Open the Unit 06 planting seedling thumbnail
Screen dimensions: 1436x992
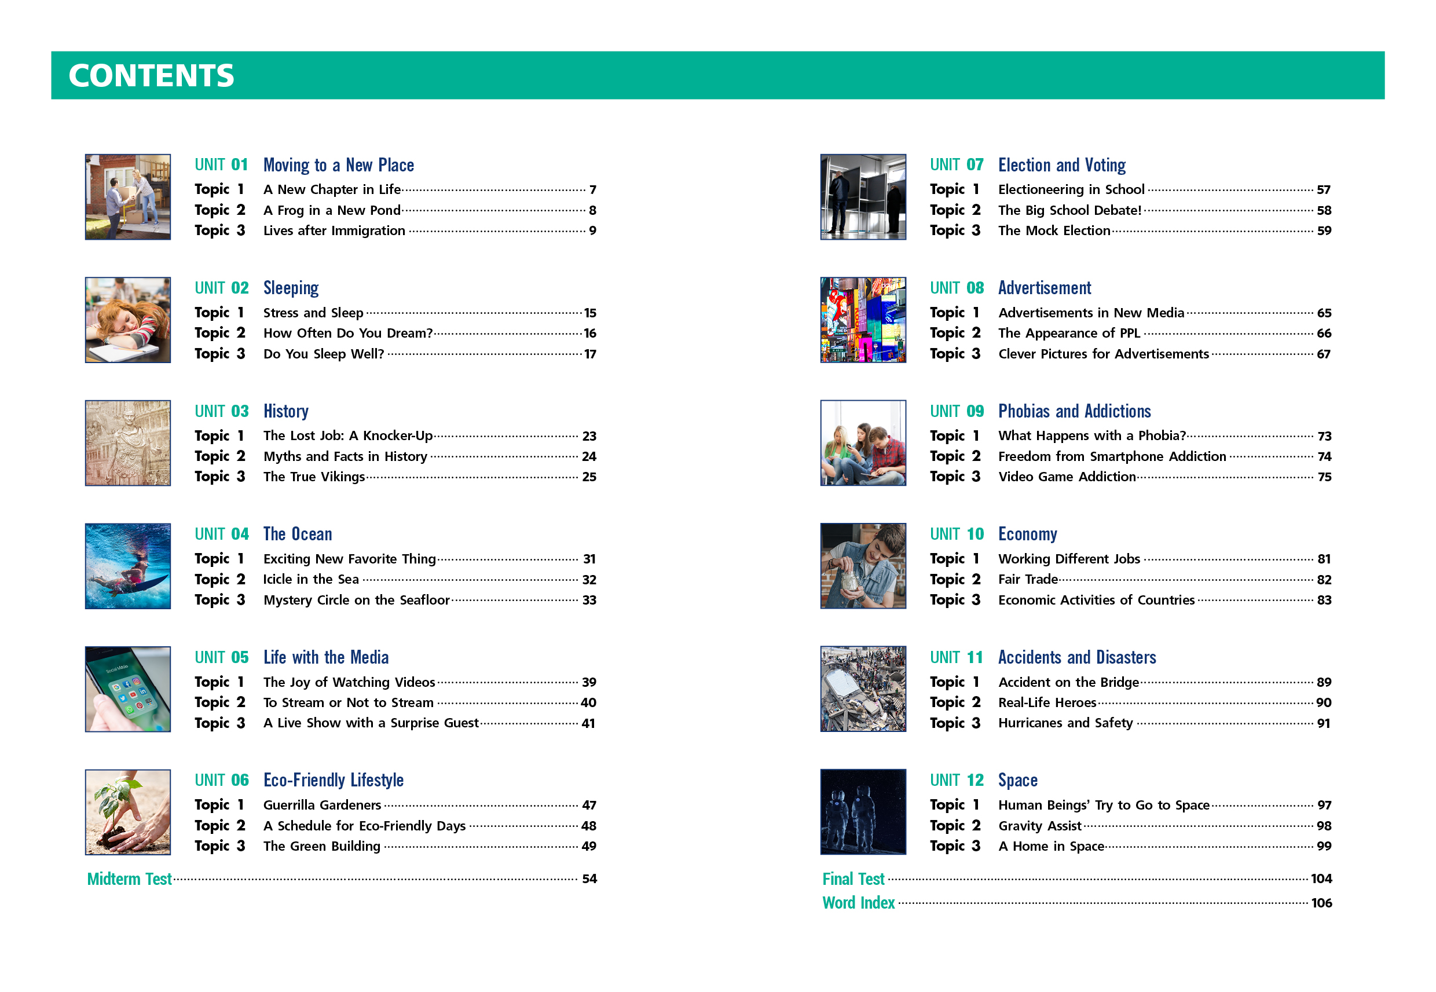(x=128, y=812)
